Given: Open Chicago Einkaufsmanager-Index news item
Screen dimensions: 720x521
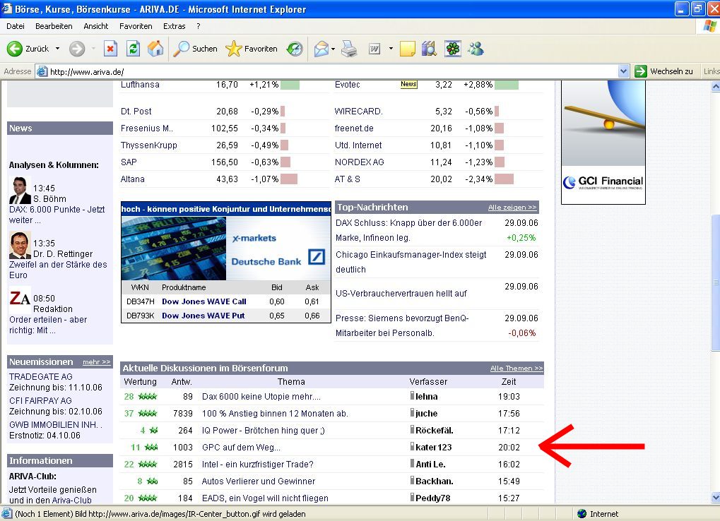Looking at the screenshot, I should [411, 262].
